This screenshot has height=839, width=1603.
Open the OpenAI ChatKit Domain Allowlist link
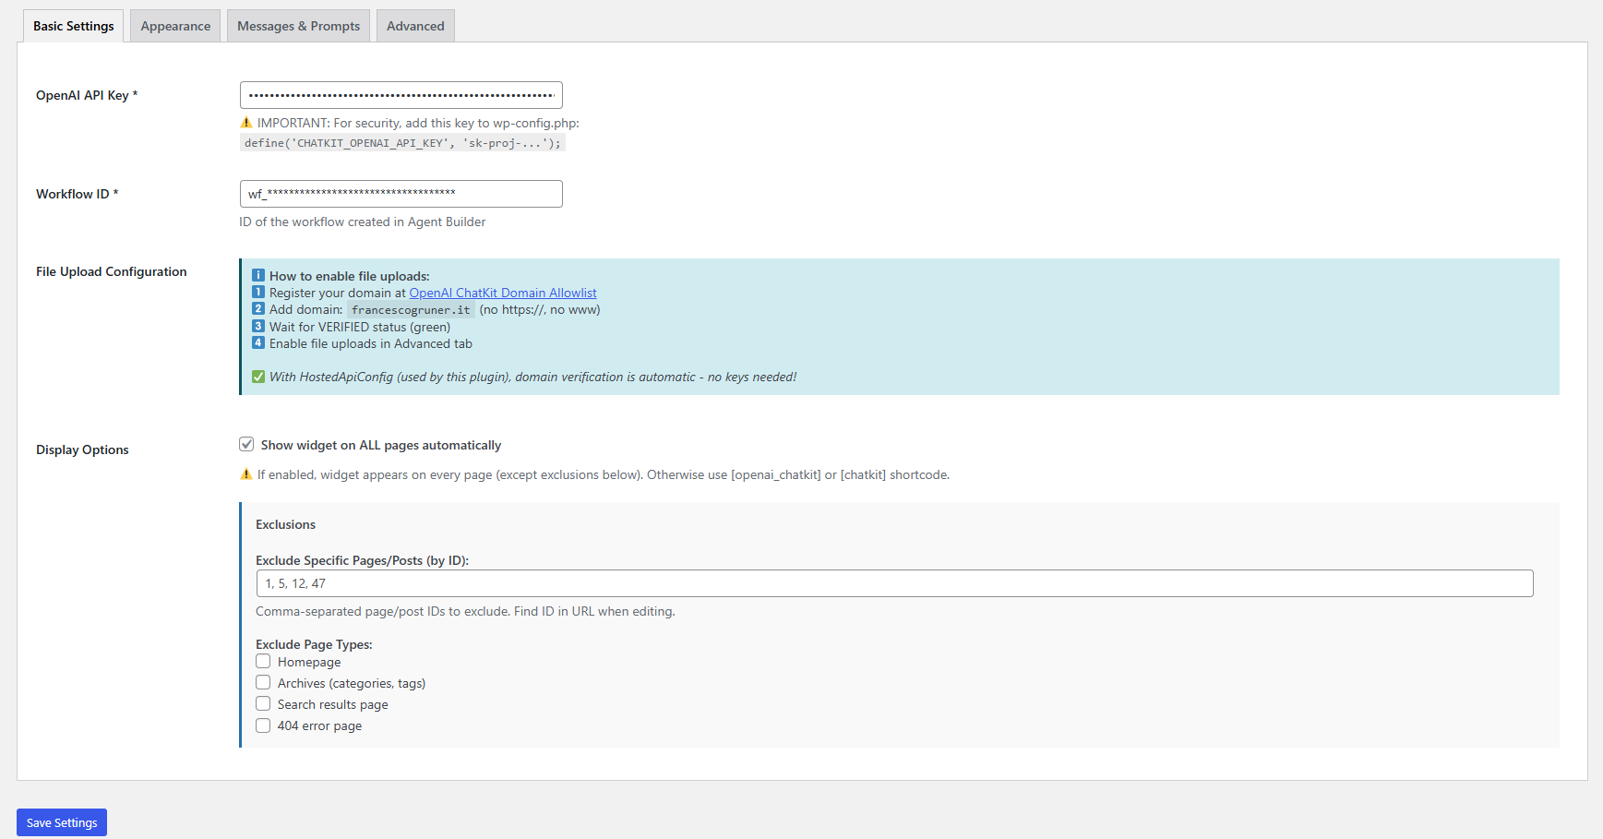coord(503,293)
